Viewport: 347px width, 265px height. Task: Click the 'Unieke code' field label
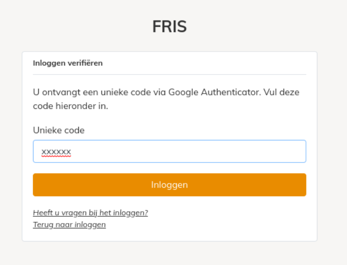point(59,130)
